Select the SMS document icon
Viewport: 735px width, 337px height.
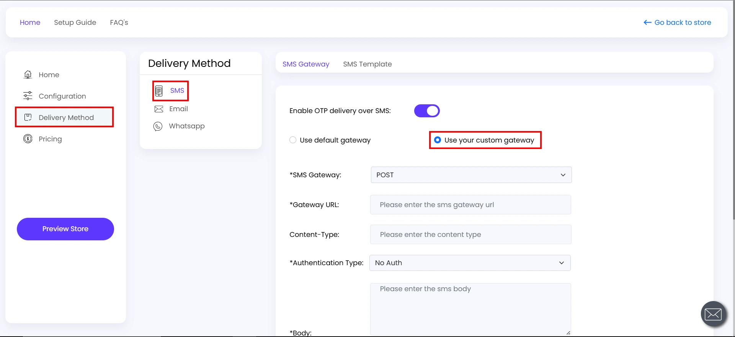point(159,91)
